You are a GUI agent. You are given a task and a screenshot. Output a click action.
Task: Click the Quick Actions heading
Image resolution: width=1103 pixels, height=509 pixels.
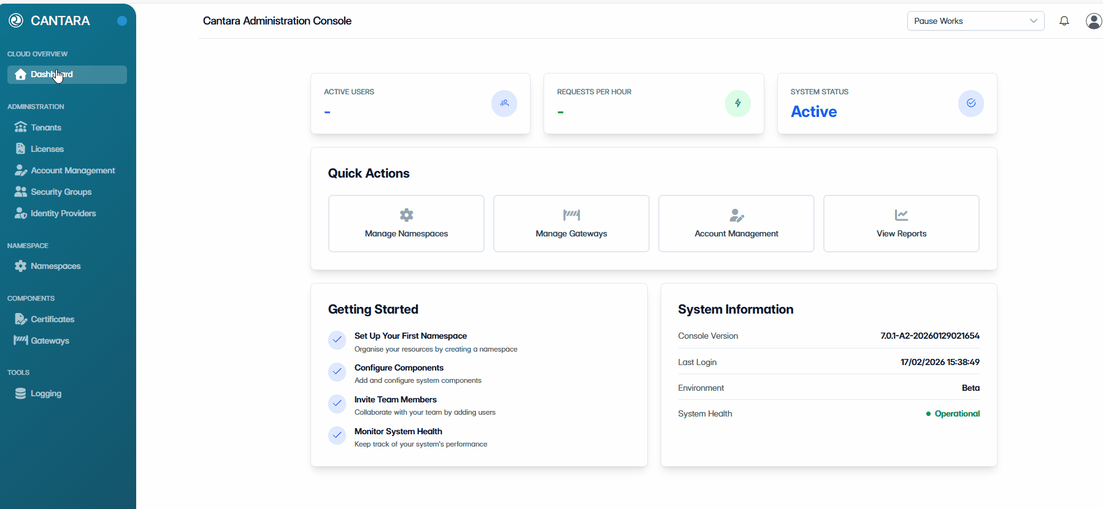pyautogui.click(x=369, y=173)
